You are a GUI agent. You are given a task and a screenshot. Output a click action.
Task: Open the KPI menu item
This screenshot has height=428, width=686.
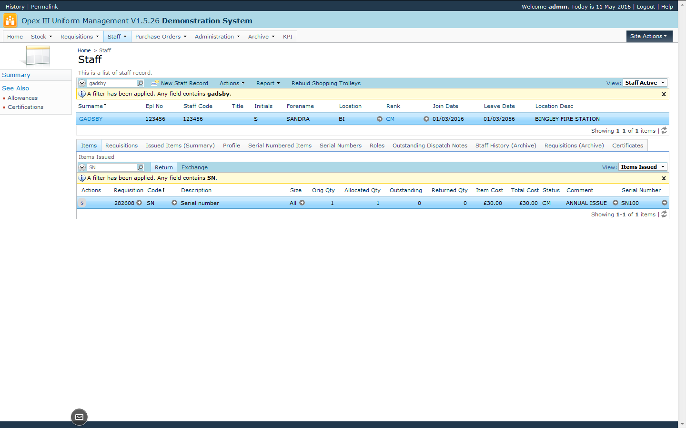click(288, 37)
